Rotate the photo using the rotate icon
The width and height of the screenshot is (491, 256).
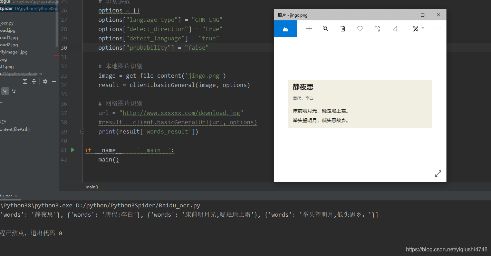click(377, 29)
